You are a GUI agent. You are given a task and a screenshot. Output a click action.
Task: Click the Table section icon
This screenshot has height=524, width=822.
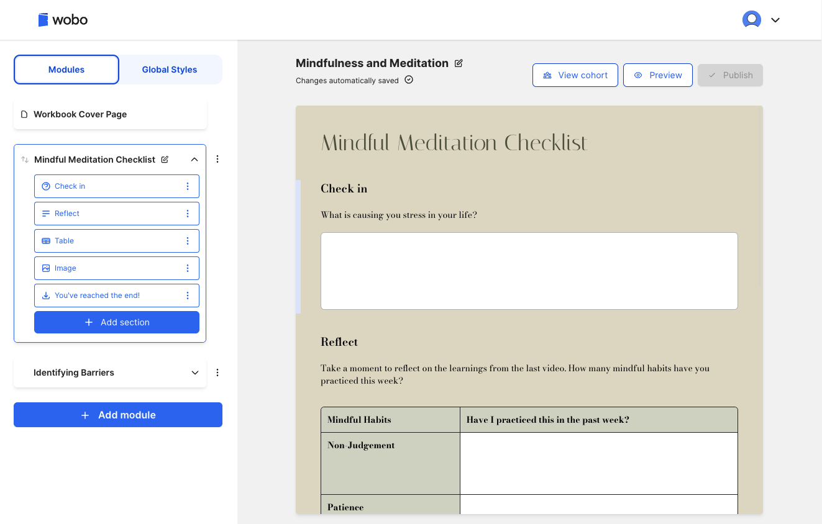click(x=45, y=241)
